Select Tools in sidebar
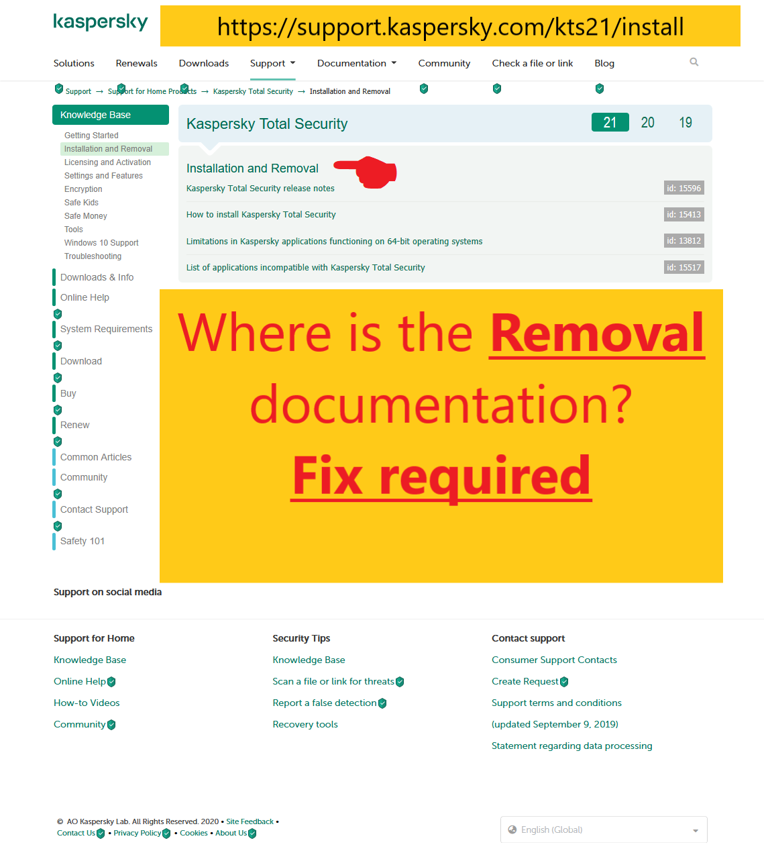The width and height of the screenshot is (764, 855). point(74,230)
